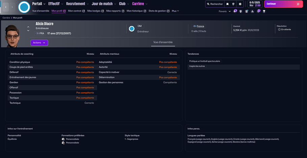The image size is (307, 158).
Task: Open the Actions dropdown button
Action: [39, 43]
